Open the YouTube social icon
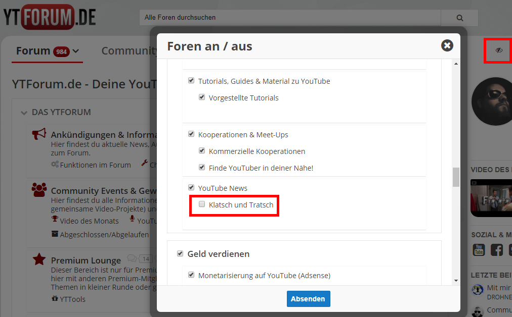Image resolution: width=512 pixels, height=317 pixels. pos(479,249)
